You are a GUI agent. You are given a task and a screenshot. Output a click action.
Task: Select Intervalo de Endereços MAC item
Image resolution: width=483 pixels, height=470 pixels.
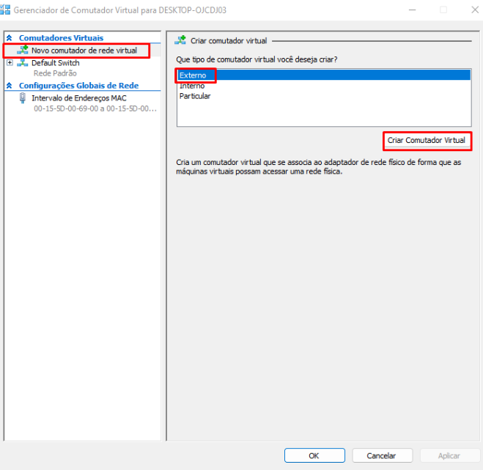[x=79, y=98]
